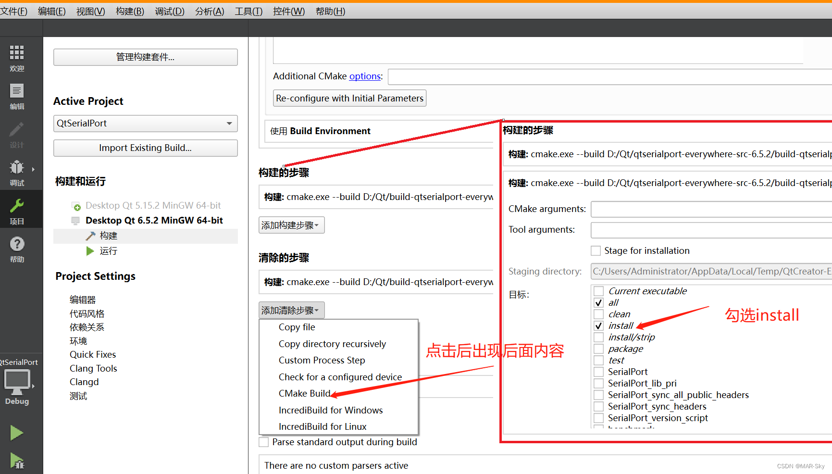This screenshot has height=474, width=832.
Task: Open the QtSerialPort Debug kit selector
Action: coord(17,382)
